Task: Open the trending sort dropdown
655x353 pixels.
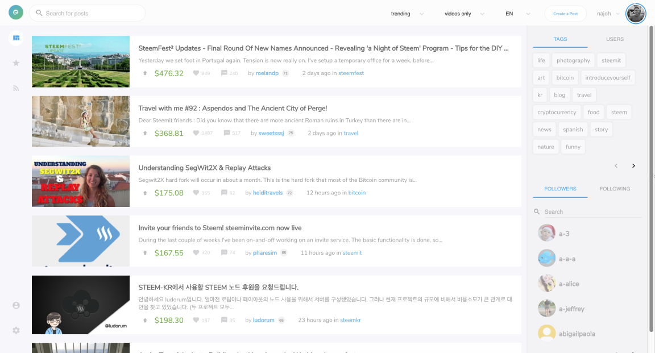Action: coord(407,14)
